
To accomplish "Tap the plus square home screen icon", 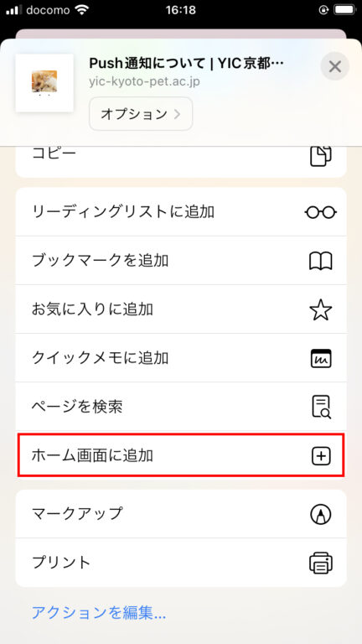I will tap(321, 456).
